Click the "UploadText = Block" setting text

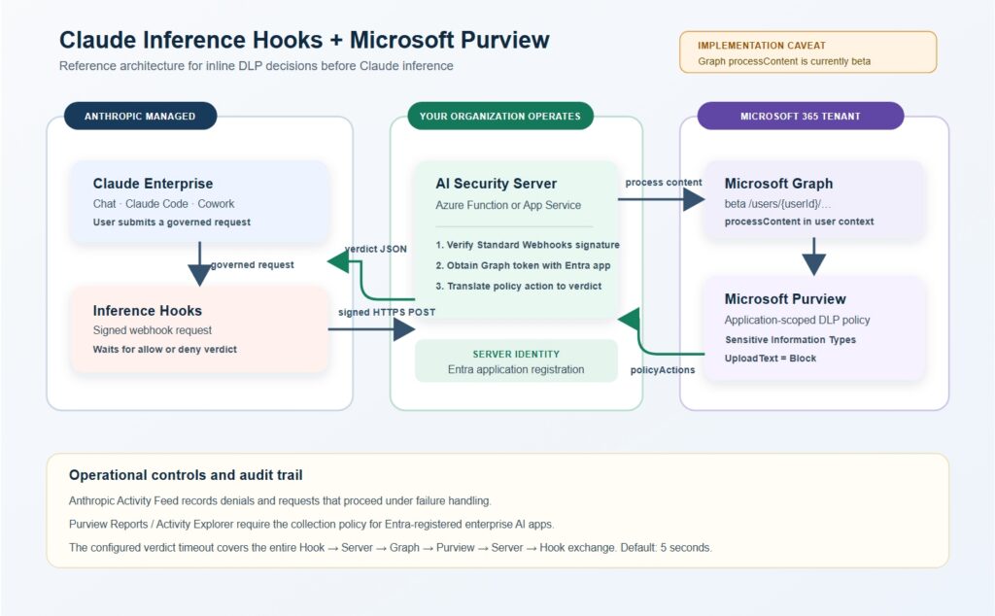pos(771,358)
